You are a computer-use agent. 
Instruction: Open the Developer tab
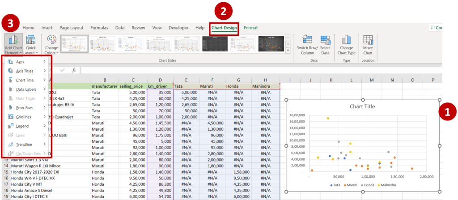(x=178, y=28)
